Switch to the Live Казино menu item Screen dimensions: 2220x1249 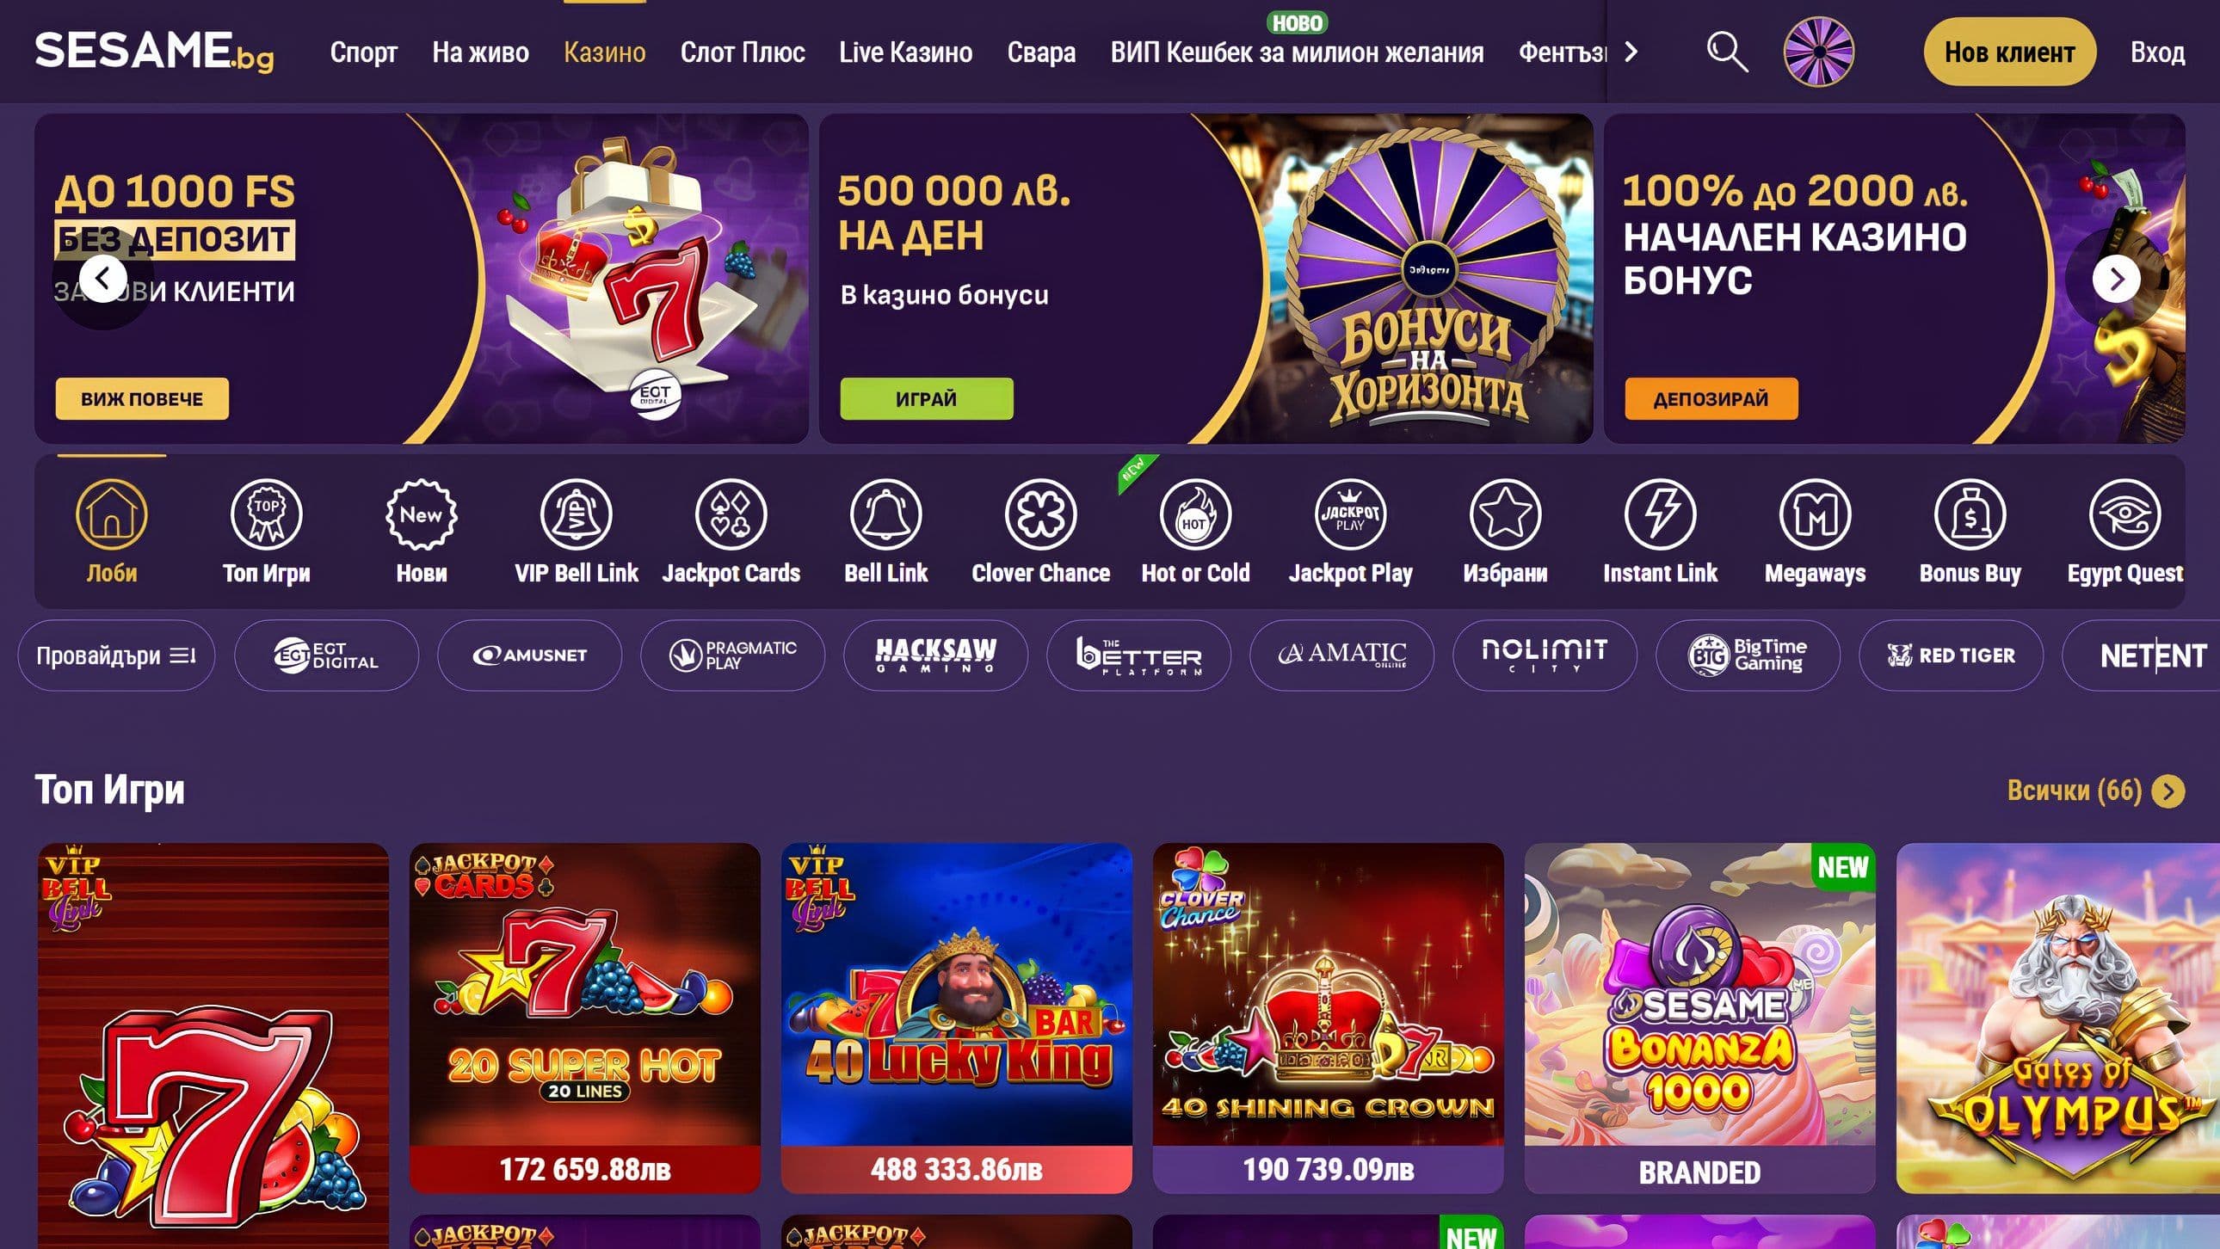(x=906, y=52)
